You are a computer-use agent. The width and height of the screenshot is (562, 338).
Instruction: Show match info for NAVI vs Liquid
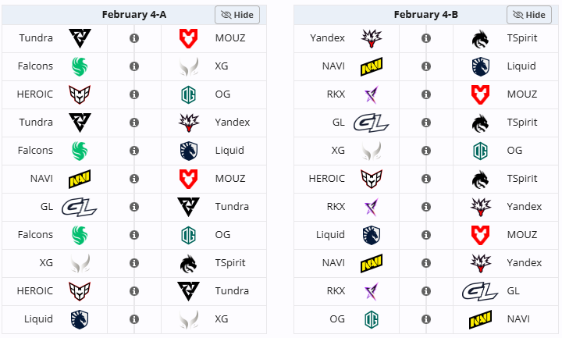425,66
